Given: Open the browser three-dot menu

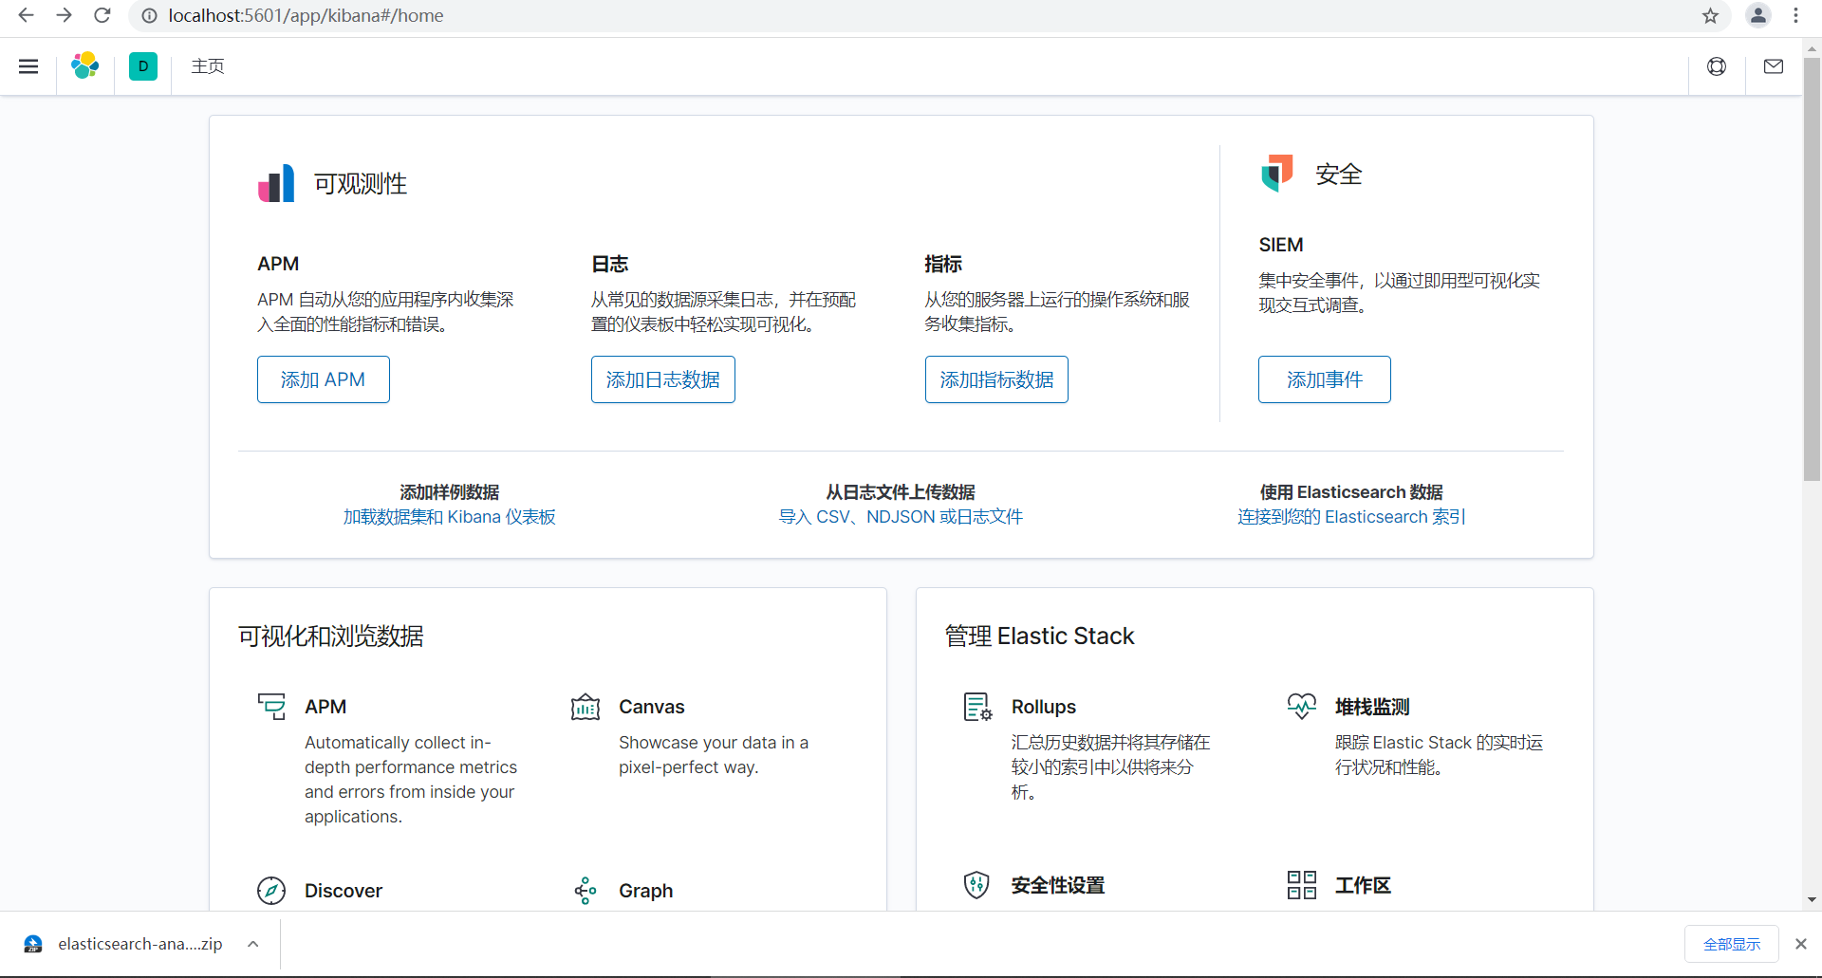Looking at the screenshot, I should tap(1796, 15).
